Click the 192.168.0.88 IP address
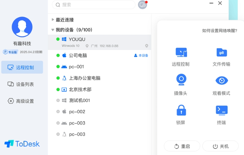This screenshot has height=155, width=244. [109, 46]
